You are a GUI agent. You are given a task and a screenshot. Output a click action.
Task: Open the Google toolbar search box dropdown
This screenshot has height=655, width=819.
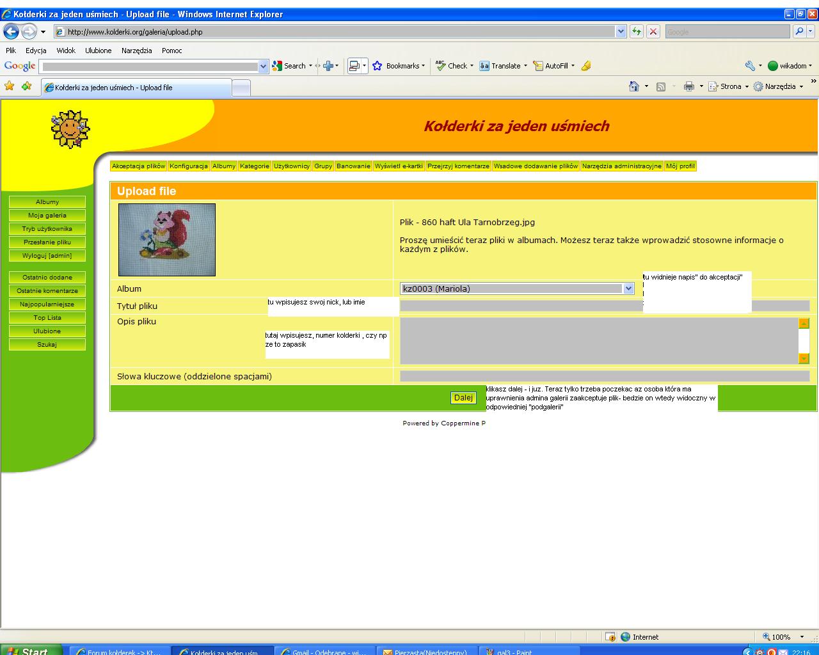pos(263,66)
